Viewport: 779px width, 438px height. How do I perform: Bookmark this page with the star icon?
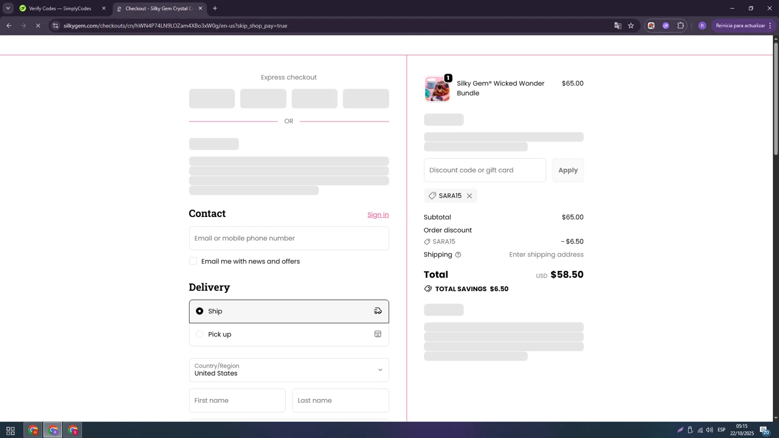point(631,25)
